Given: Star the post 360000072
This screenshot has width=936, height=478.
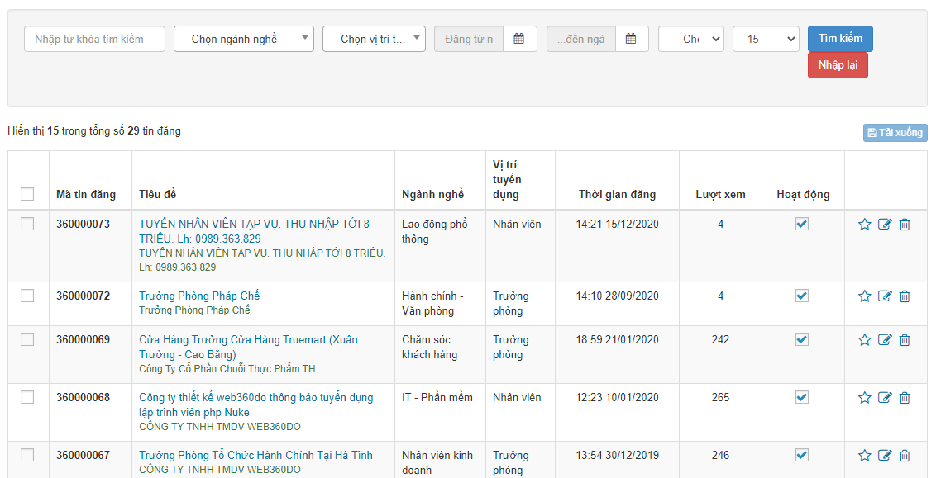Looking at the screenshot, I should pos(864,296).
